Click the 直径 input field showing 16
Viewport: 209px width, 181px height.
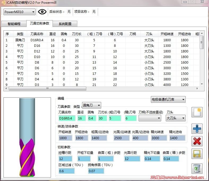[82, 118]
